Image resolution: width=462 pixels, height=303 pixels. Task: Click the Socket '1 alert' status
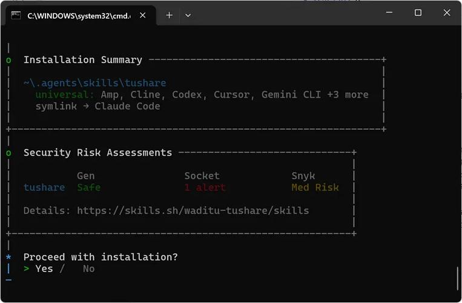(205, 187)
